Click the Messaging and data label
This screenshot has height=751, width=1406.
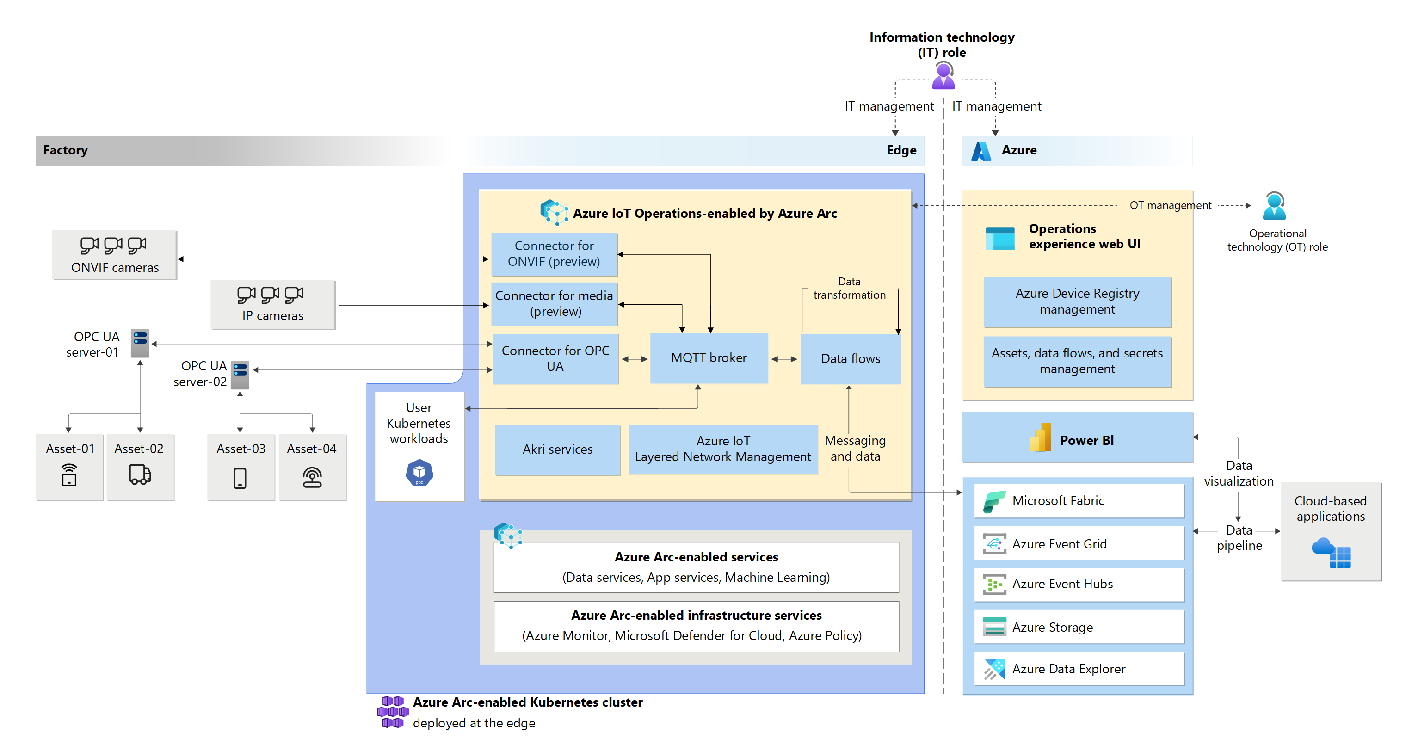point(855,449)
